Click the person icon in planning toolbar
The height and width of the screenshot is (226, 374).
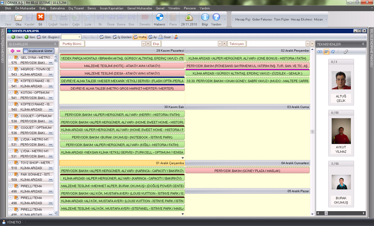[176, 37]
